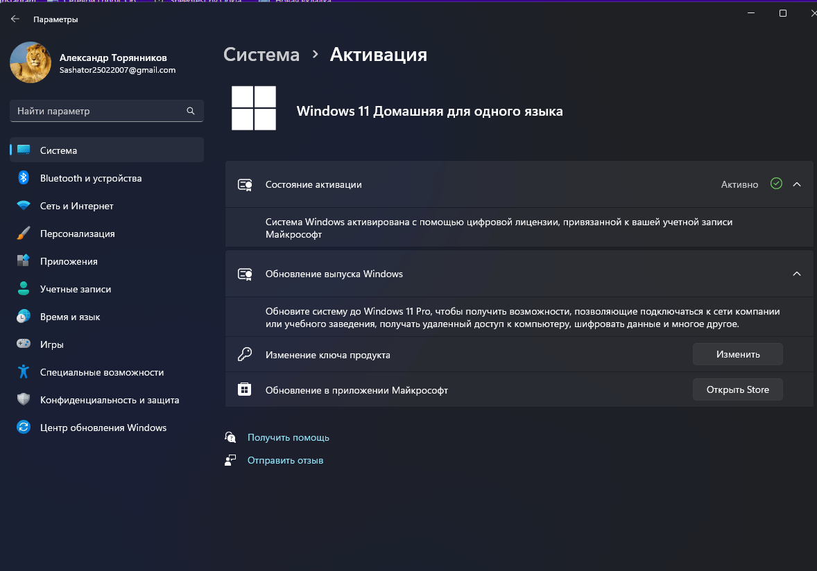Open the accessibility figure icon
This screenshot has height=571, width=817.
coord(24,371)
